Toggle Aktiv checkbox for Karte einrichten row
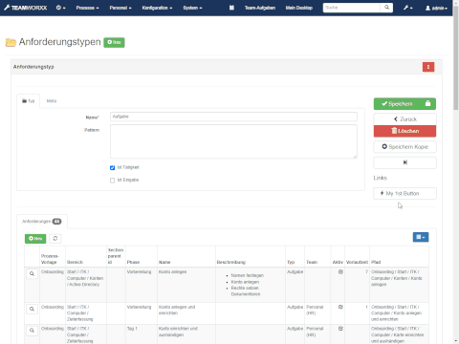 (x=340, y=329)
